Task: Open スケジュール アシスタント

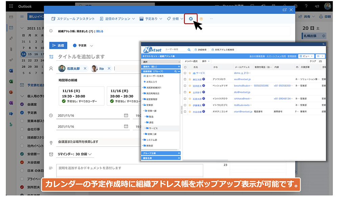Action: point(73,19)
